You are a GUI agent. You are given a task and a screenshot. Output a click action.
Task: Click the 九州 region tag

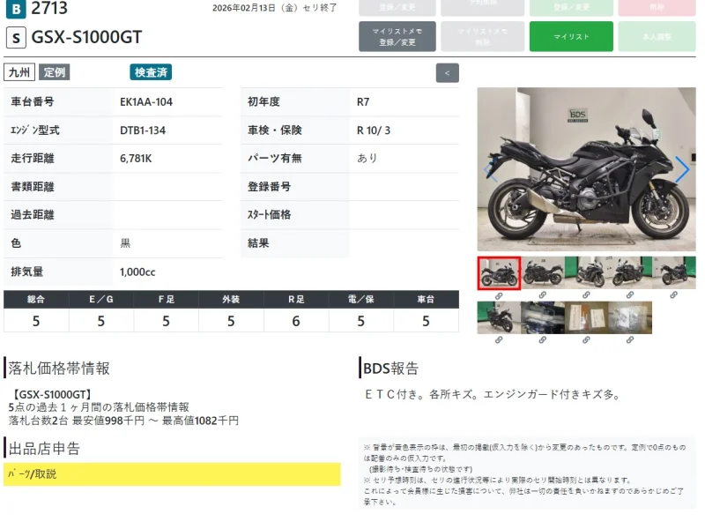click(19, 72)
